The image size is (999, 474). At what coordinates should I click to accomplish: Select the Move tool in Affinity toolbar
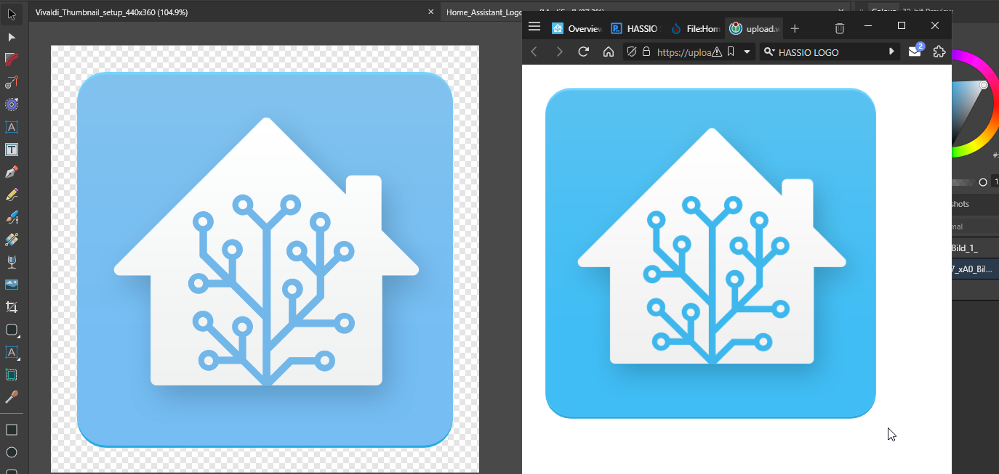coord(12,15)
